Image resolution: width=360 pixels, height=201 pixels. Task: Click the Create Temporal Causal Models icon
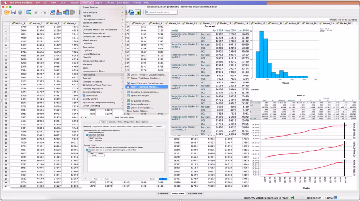128,75
